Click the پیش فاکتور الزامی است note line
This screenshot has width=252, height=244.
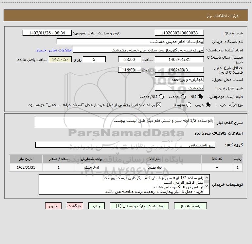click(x=183, y=182)
